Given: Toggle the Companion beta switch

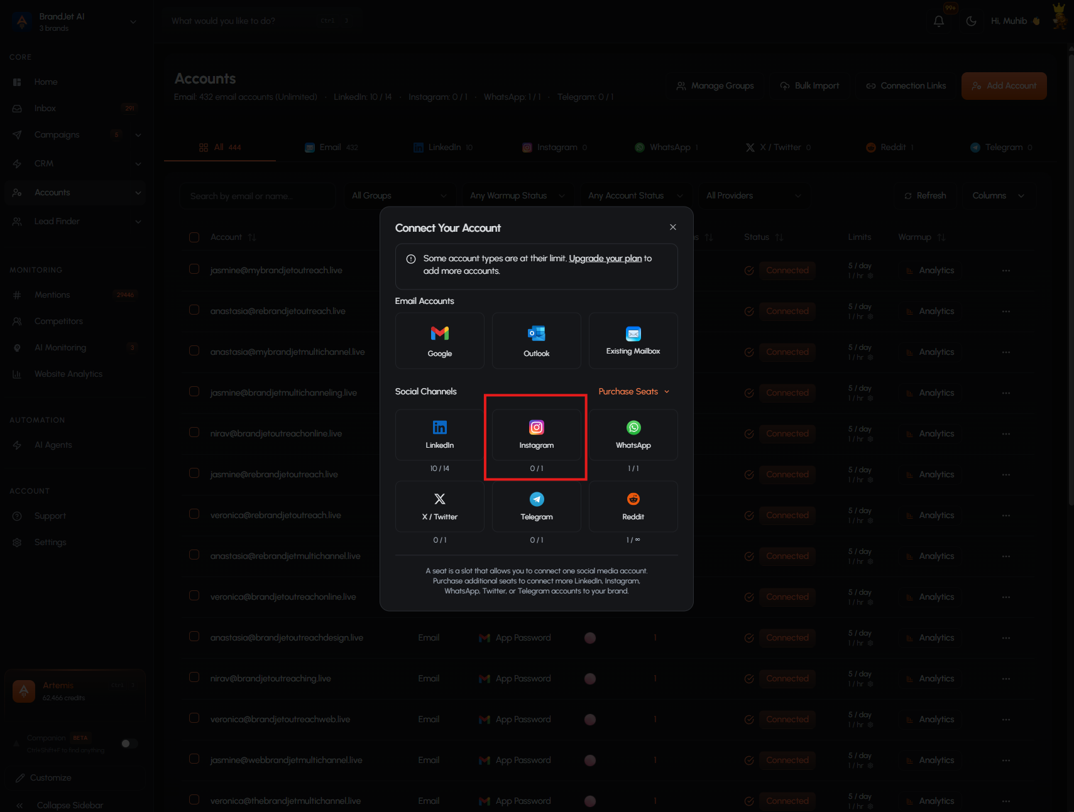Looking at the screenshot, I should [129, 744].
